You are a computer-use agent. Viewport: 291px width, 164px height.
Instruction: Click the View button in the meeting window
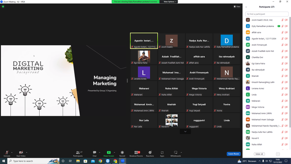pos(237,6)
